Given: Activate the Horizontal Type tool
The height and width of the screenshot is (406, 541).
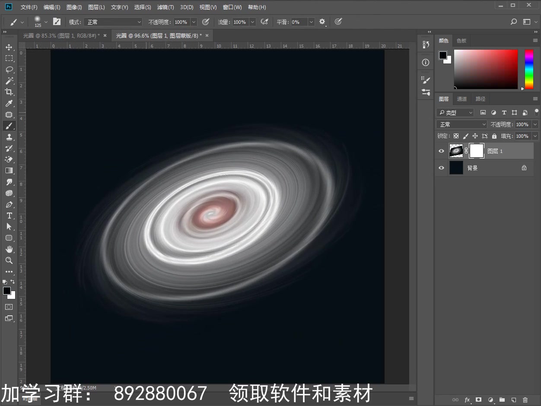Looking at the screenshot, I should [9, 216].
